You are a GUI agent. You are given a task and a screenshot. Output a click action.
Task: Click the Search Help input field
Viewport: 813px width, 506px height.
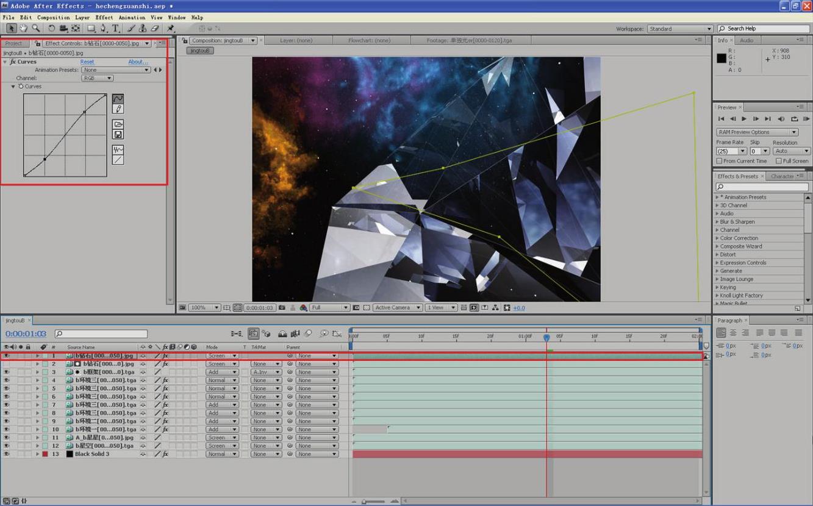(x=763, y=29)
